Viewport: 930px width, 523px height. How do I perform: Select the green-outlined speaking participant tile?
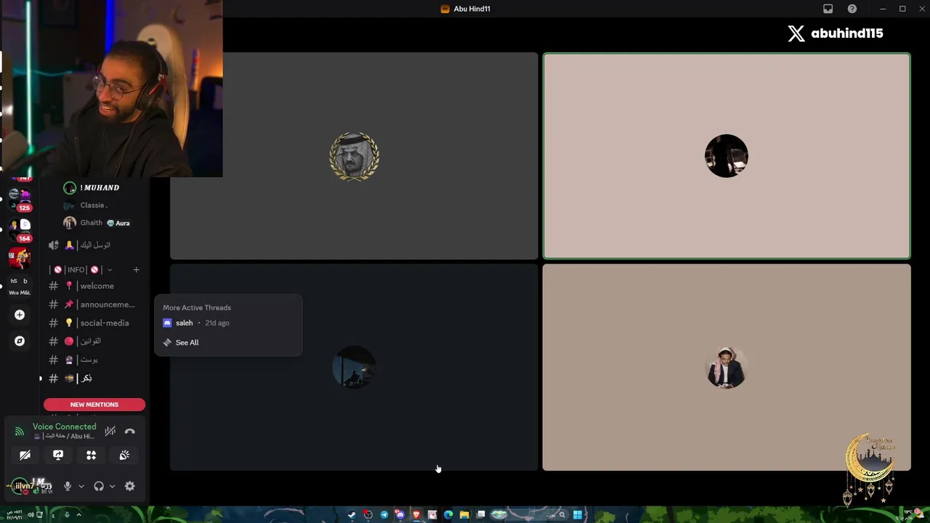pos(727,155)
